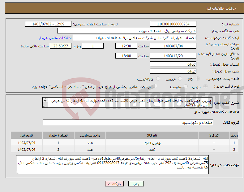Click the گروه کالا field مبلمان و دکوراسیون
The image size is (244, 192).
pos(128,123)
